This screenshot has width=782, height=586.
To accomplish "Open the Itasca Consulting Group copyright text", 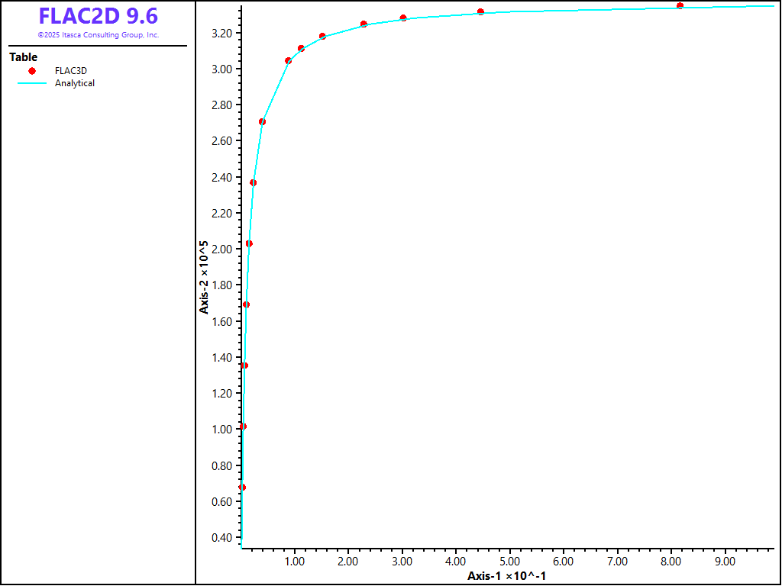I will point(98,35).
